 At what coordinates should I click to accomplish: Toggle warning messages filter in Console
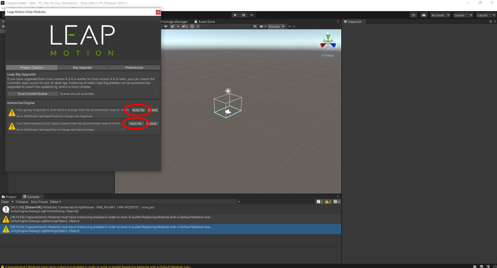(328, 202)
